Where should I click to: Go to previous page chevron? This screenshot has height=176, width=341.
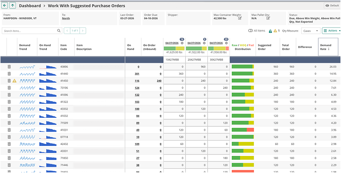point(67,31)
